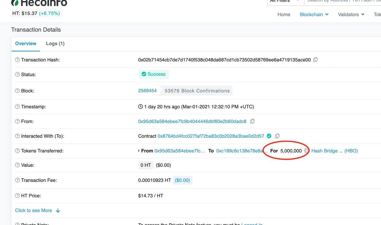This screenshot has width=381, height=225.
Task: Copy the From address icon
Action: click(x=252, y=121)
